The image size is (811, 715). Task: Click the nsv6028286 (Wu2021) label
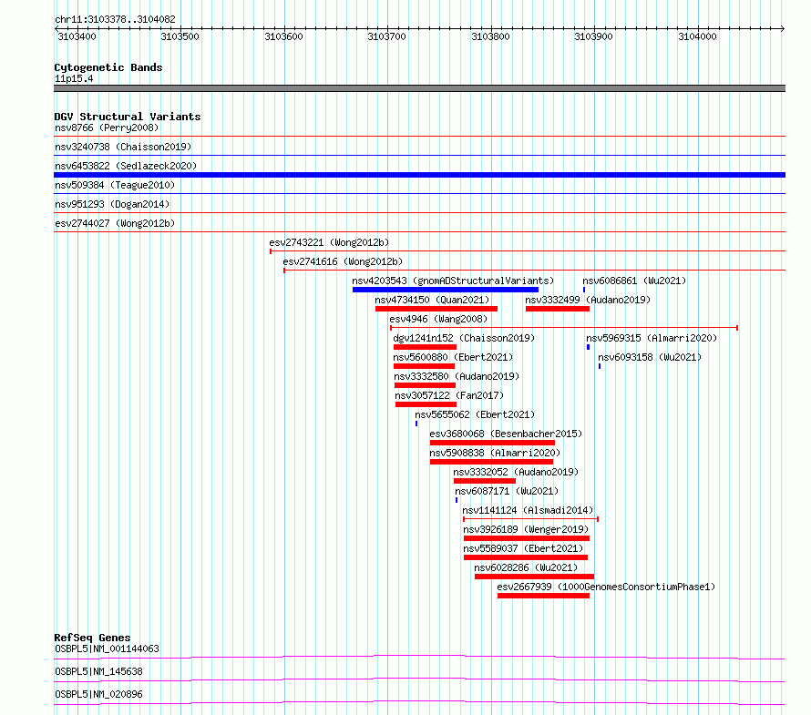(x=526, y=567)
